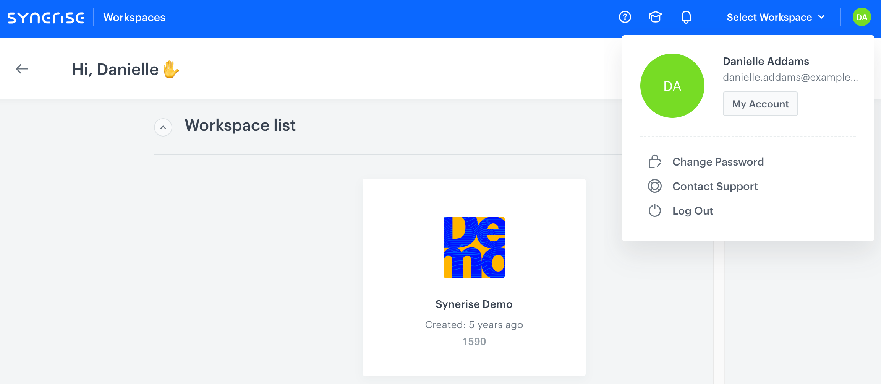Select Change Password
Image resolution: width=881 pixels, height=384 pixels.
tap(718, 161)
